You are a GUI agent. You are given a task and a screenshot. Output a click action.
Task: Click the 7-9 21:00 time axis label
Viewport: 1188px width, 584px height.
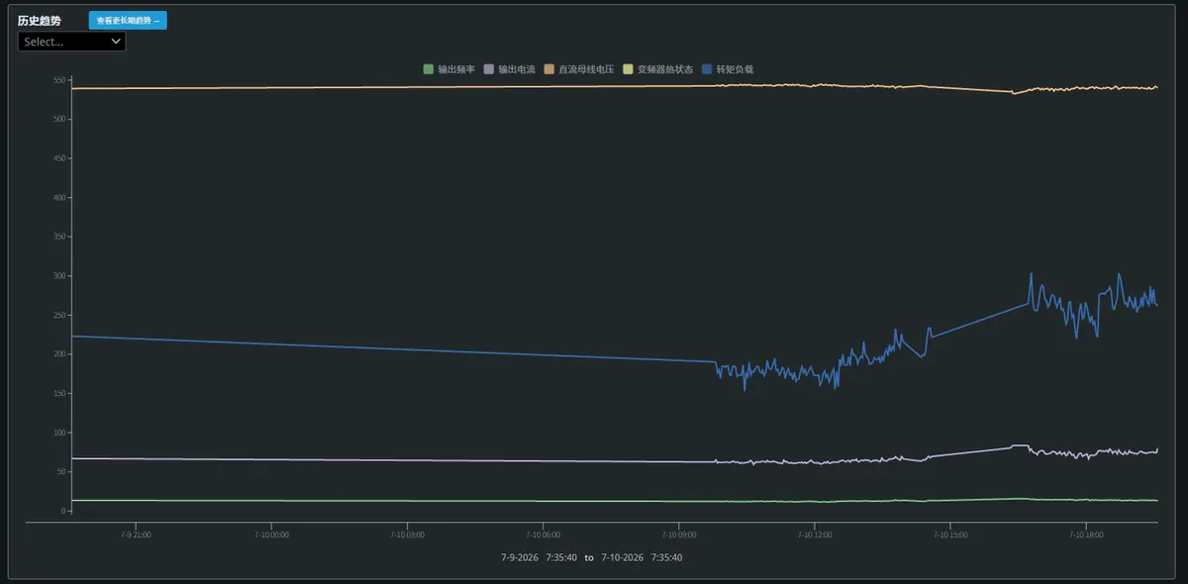(x=137, y=534)
